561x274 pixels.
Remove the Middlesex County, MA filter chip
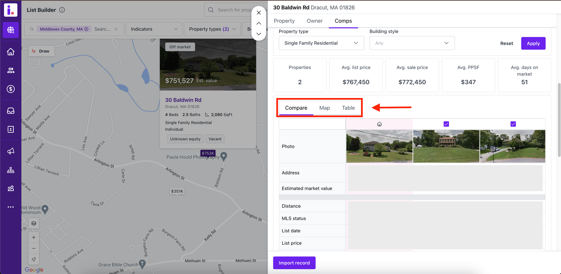(86, 29)
